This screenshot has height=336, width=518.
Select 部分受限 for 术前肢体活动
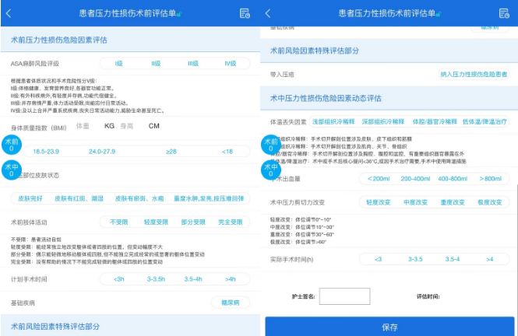[x=193, y=222]
